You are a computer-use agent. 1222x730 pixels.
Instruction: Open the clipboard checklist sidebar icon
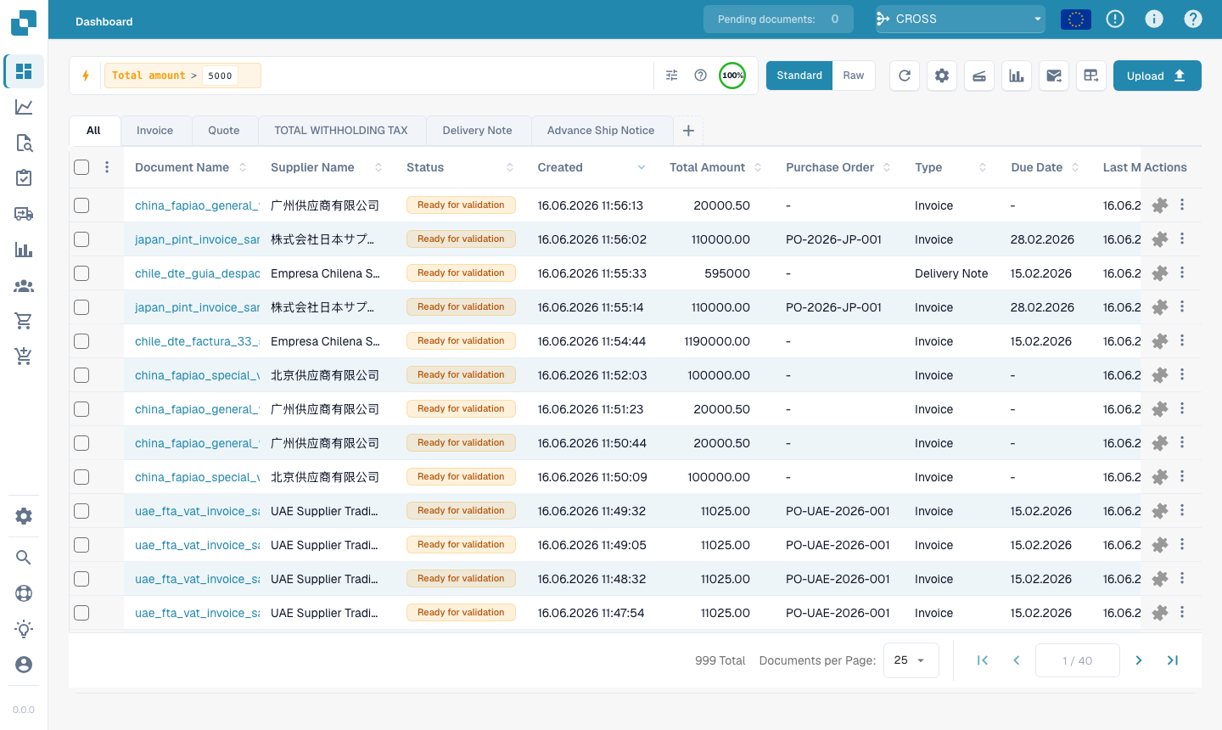pyautogui.click(x=24, y=177)
